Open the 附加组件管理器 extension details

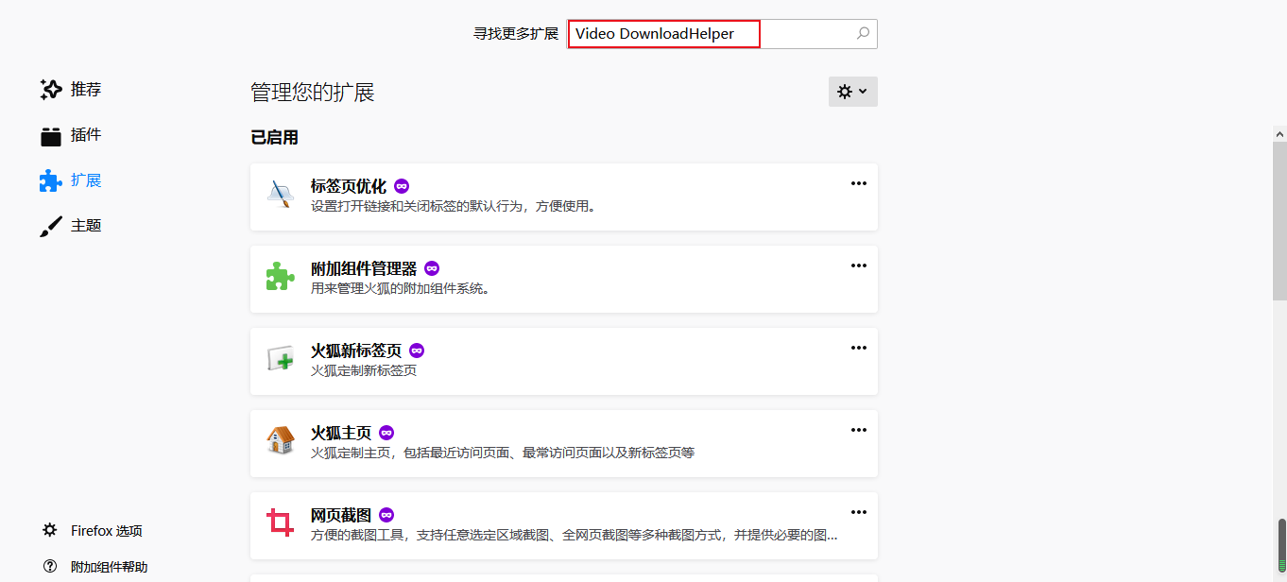tap(564, 279)
